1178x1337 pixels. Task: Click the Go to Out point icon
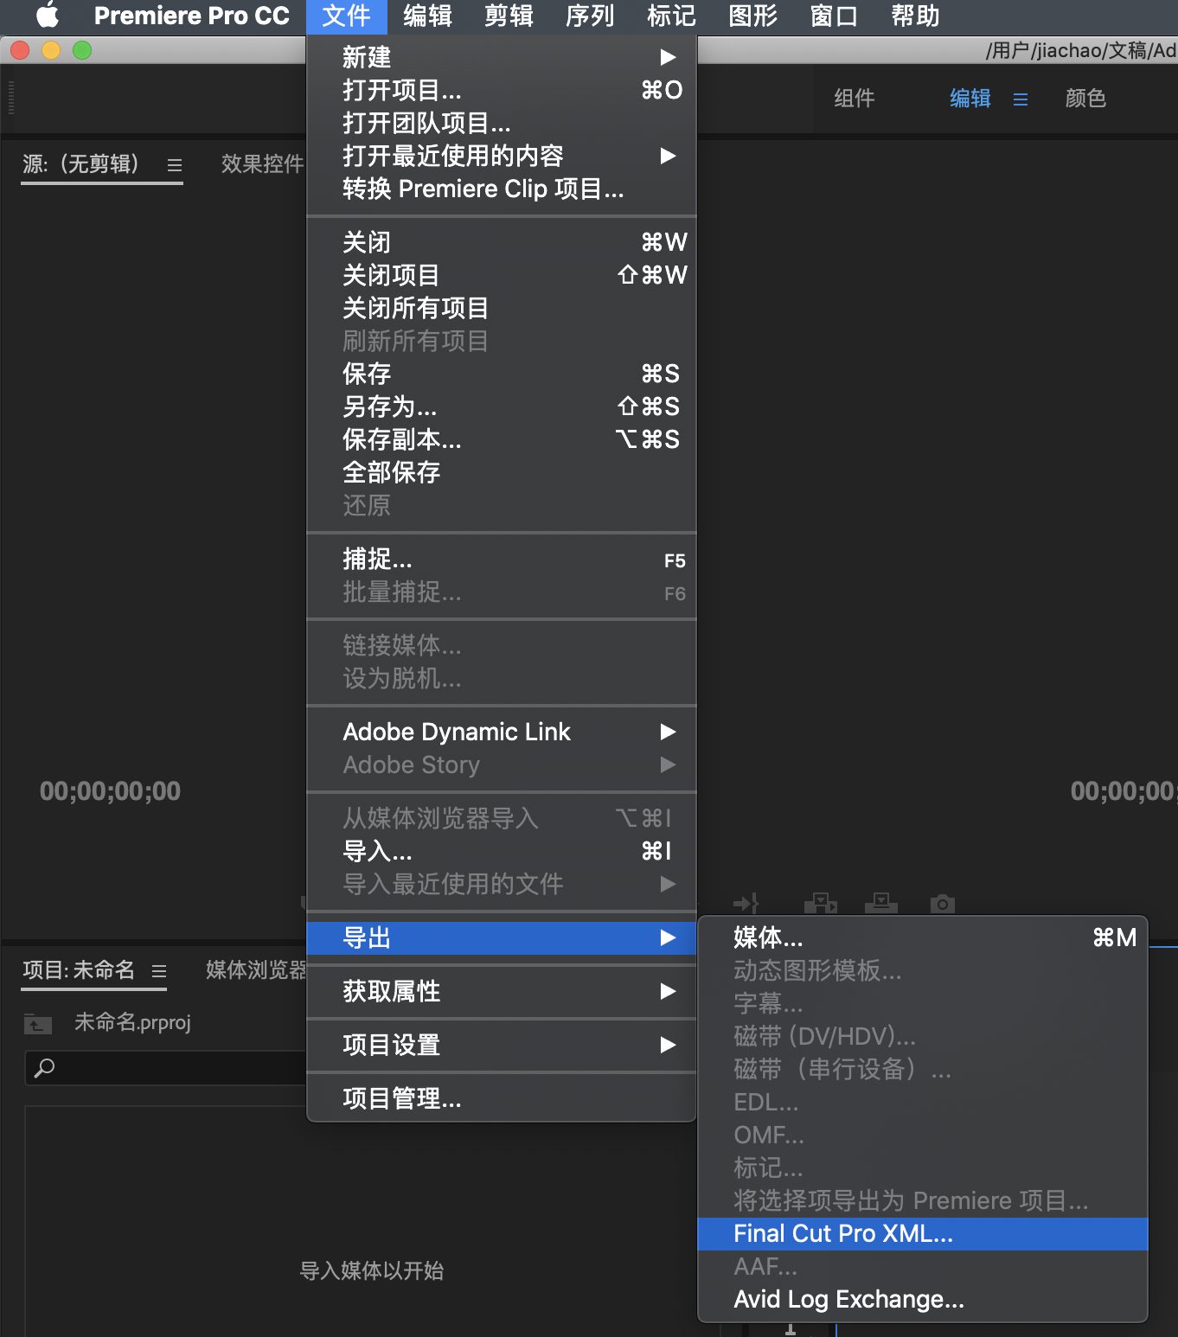click(746, 904)
